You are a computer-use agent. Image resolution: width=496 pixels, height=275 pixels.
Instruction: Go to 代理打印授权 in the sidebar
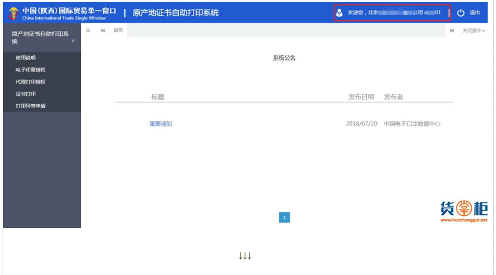pos(30,82)
